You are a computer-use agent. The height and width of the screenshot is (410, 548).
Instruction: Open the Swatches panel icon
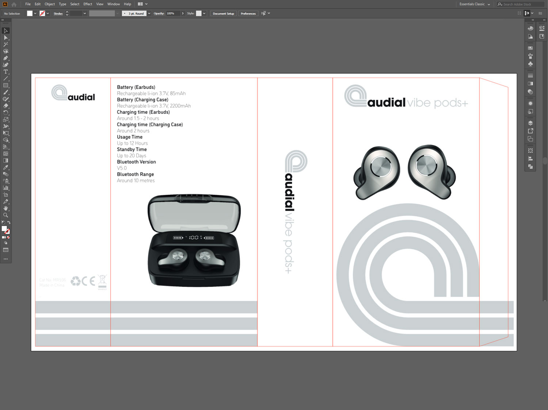pyautogui.click(x=530, y=48)
